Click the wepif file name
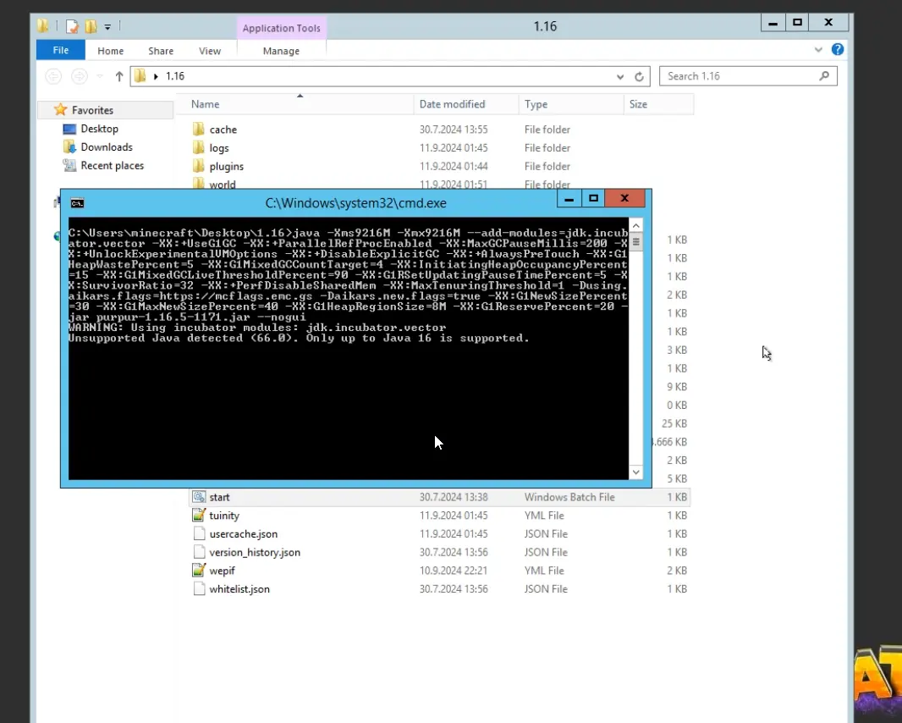 222,571
